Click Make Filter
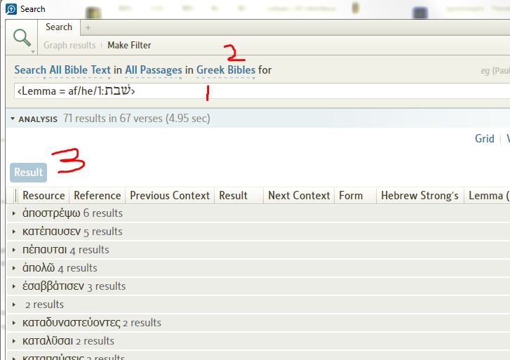510x360 pixels. (129, 45)
